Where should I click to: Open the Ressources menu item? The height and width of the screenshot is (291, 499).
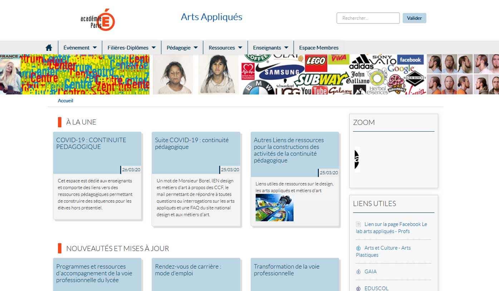(x=222, y=48)
